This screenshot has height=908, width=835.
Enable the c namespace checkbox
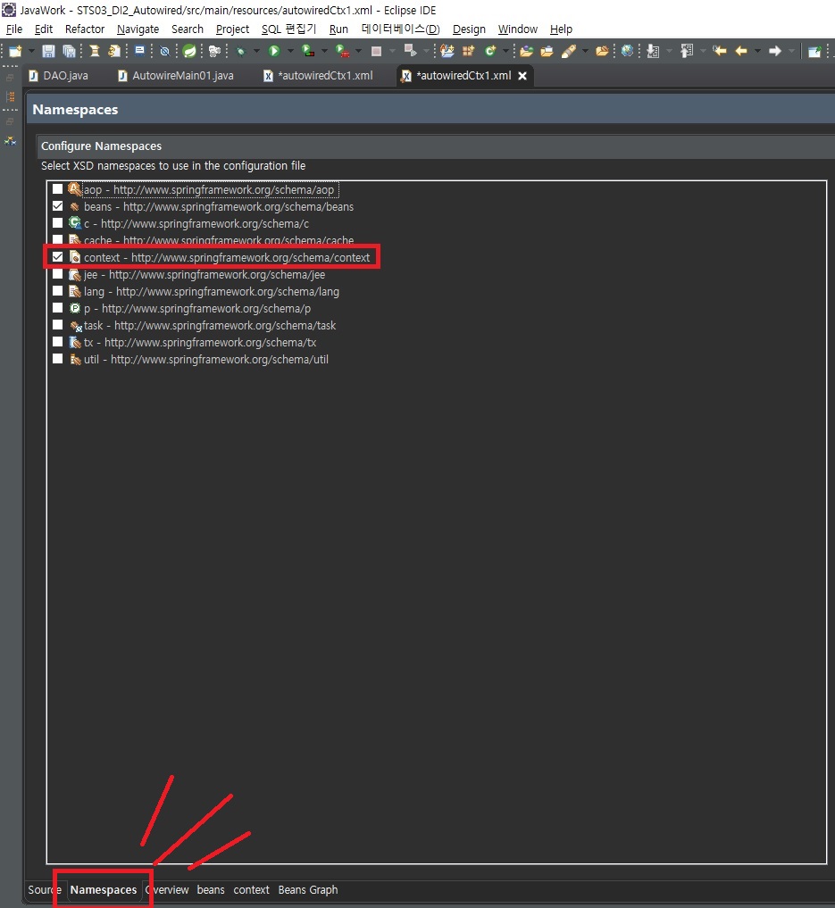(57, 223)
